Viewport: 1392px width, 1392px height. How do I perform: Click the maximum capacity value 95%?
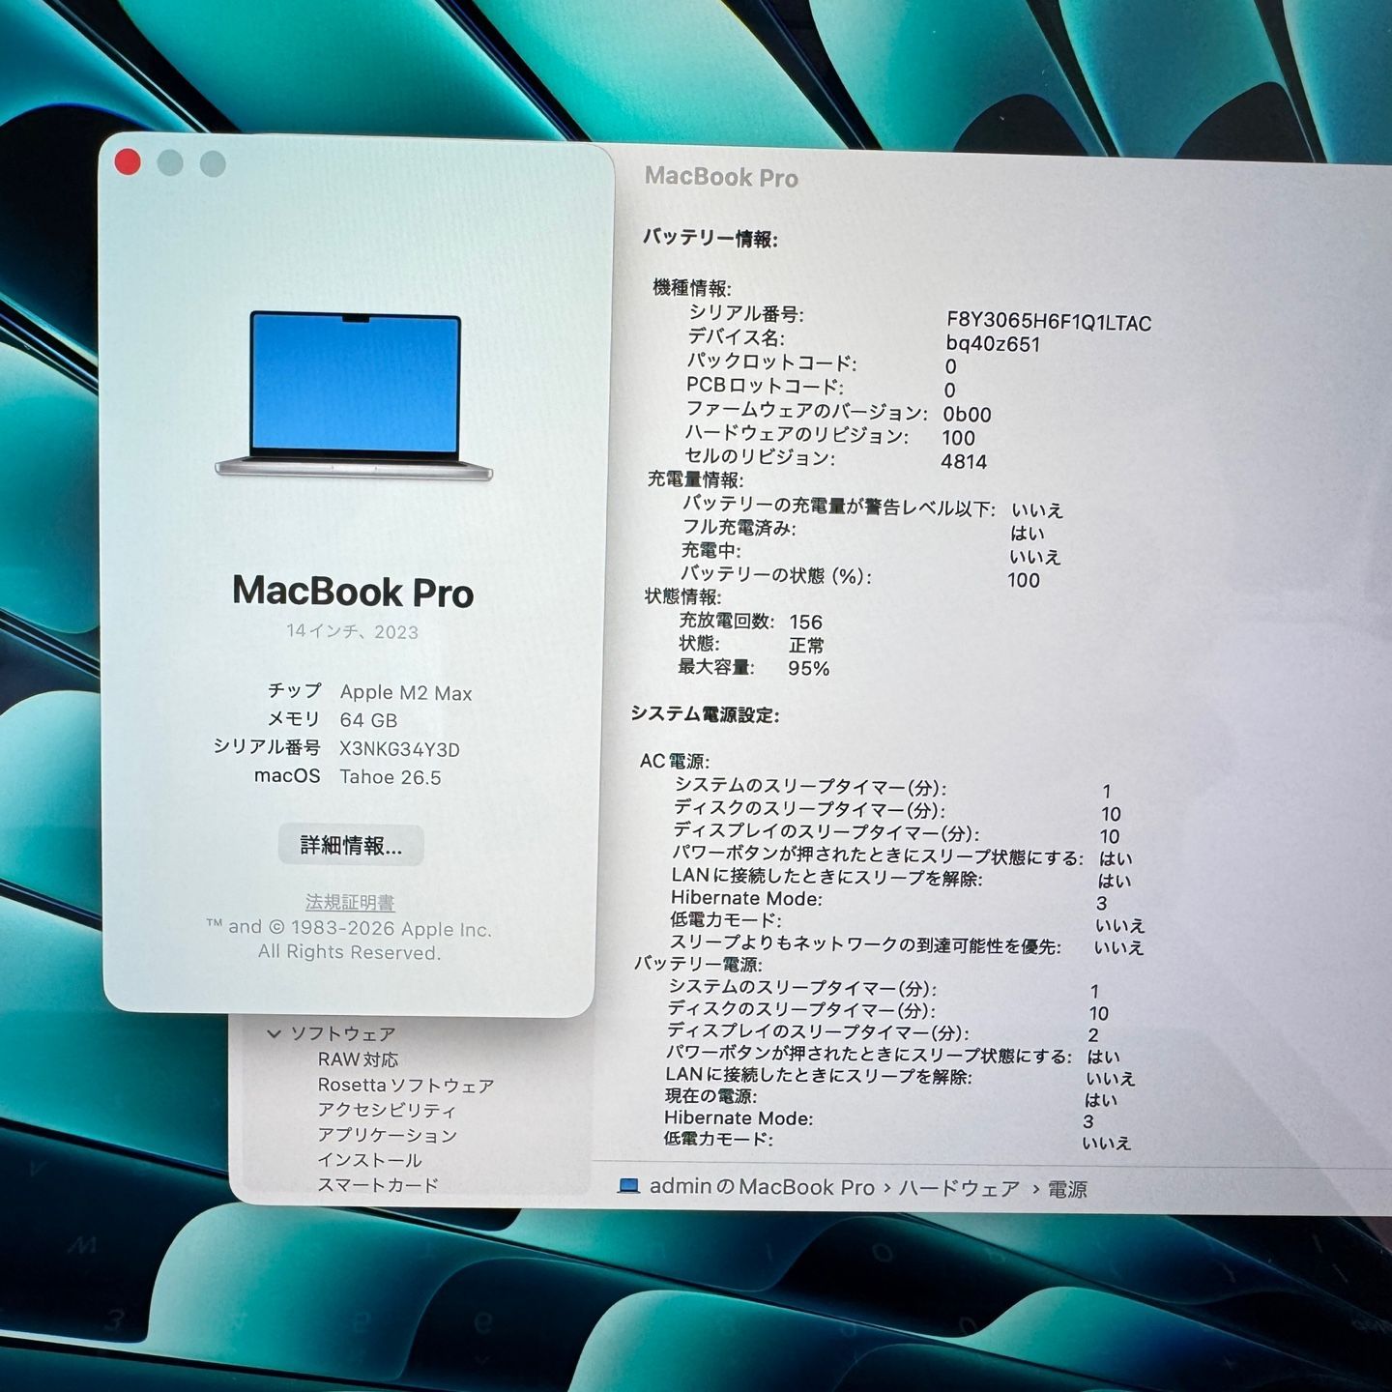coord(808,669)
